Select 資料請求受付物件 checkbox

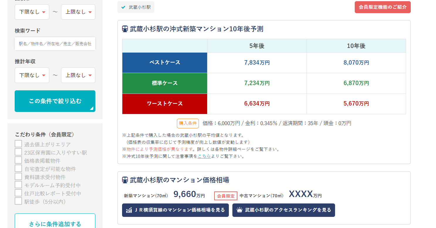pos(18,177)
